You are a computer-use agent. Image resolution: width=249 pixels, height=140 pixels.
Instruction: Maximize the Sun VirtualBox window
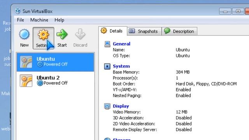238,11
